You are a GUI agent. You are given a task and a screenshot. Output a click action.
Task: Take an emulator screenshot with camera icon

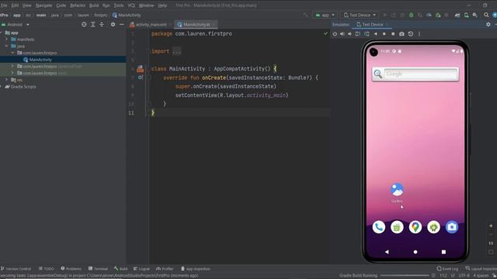tap(401, 34)
